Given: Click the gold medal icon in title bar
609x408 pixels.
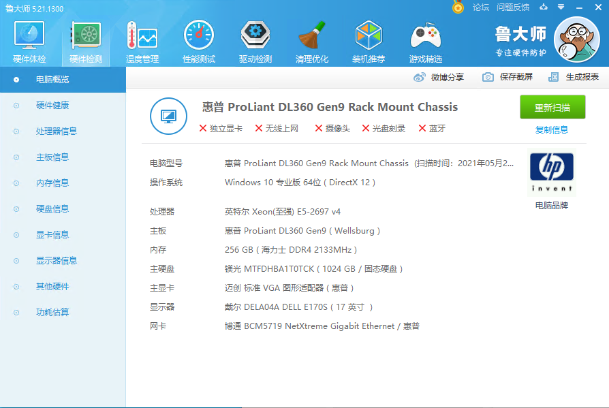Looking at the screenshot, I should (458, 7).
